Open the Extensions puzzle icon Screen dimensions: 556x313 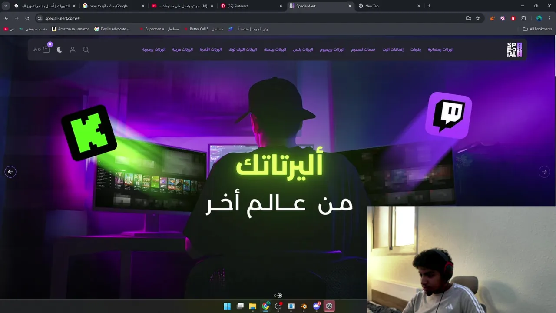(x=523, y=18)
